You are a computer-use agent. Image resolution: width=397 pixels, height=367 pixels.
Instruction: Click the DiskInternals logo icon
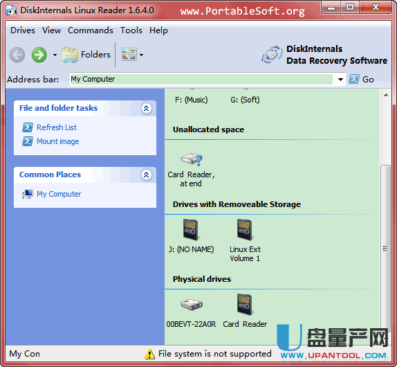(x=273, y=55)
